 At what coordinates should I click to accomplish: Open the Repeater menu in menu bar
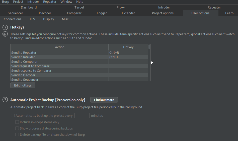coord(50,2)
